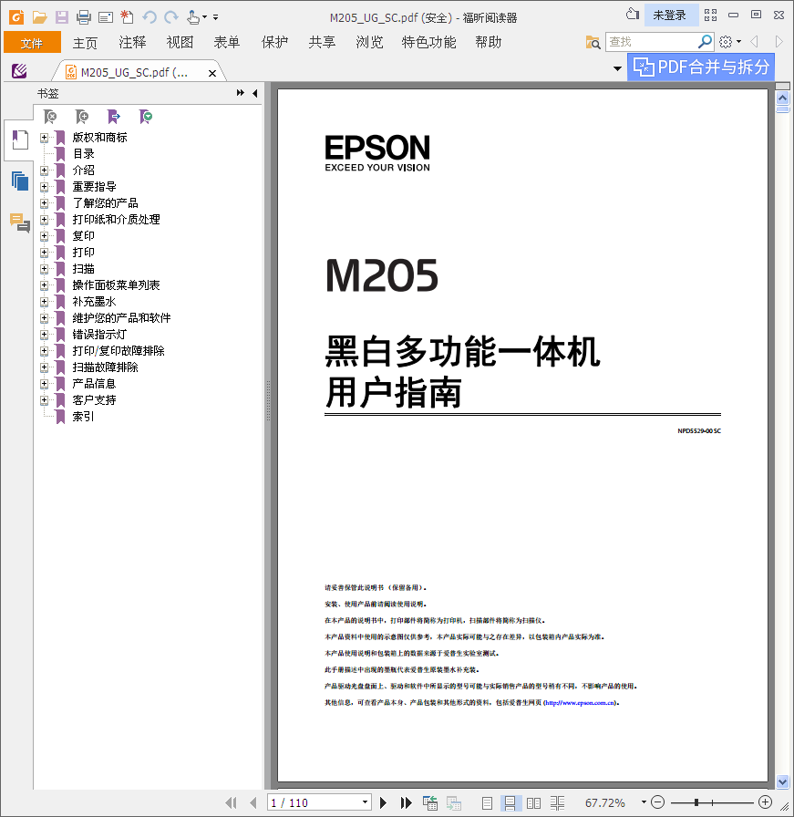This screenshot has height=817, width=794.
Task: Open the 索引 bookmark
Action: (83, 417)
